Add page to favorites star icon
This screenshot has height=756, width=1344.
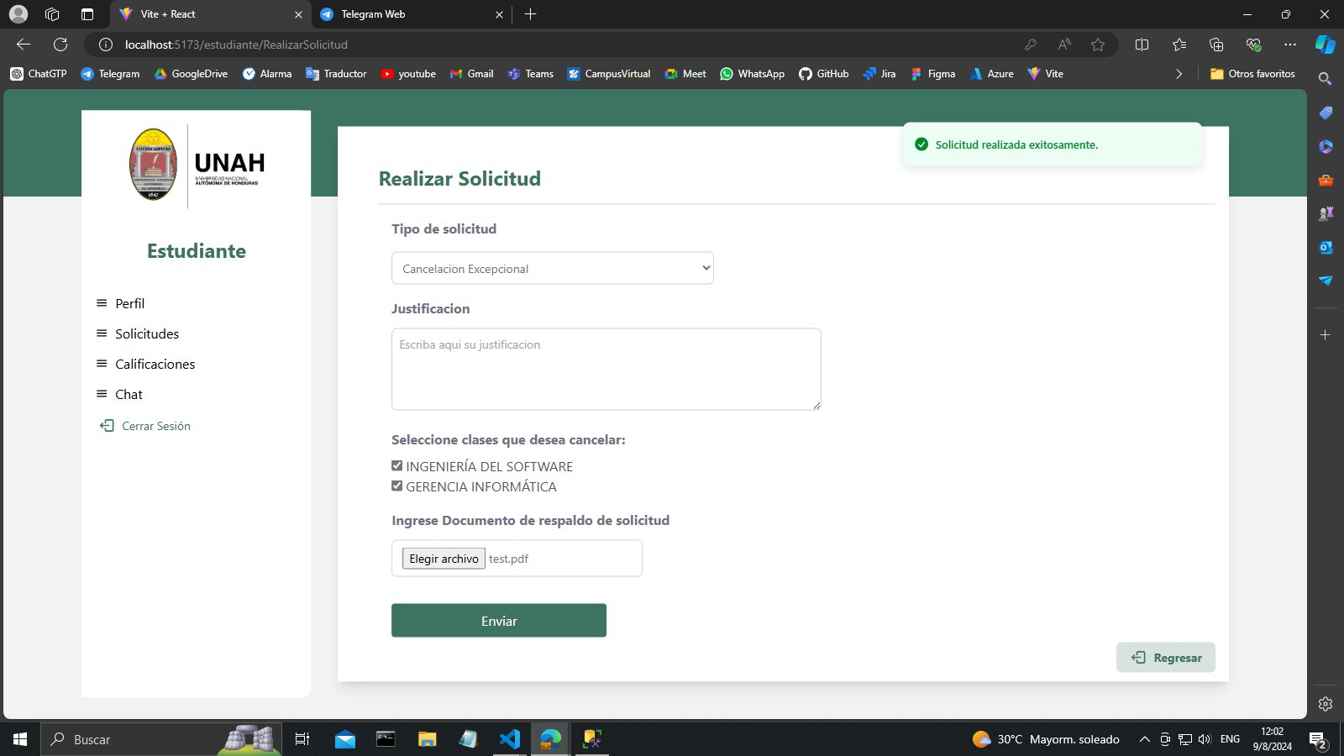[1097, 45]
